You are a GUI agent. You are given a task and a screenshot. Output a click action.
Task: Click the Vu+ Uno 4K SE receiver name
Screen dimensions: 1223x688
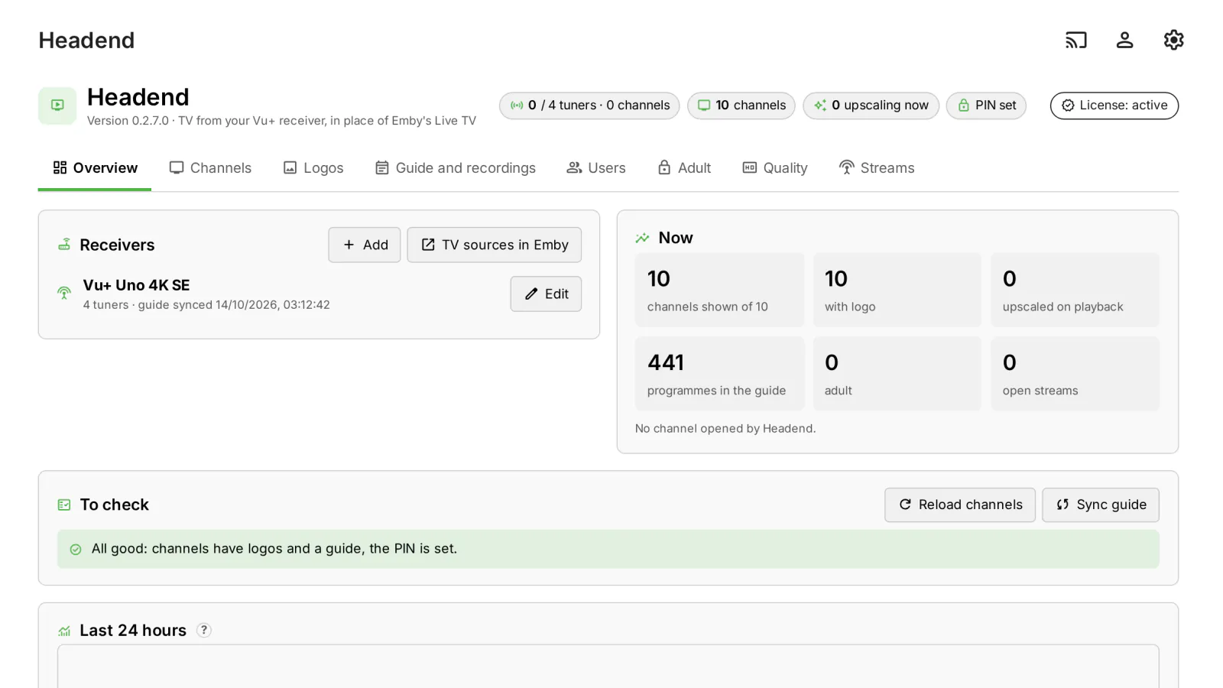[136, 285]
